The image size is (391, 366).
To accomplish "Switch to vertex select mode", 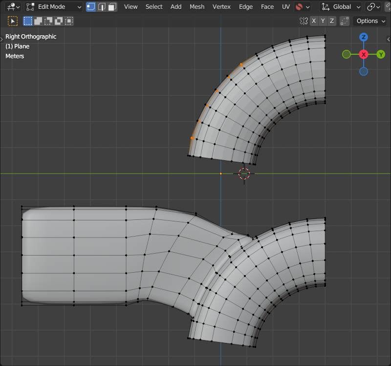I will pos(91,7).
